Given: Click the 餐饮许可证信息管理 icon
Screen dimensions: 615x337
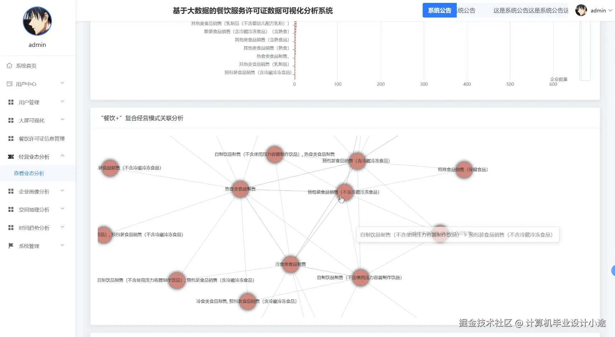Looking at the screenshot, I should (x=10, y=138).
